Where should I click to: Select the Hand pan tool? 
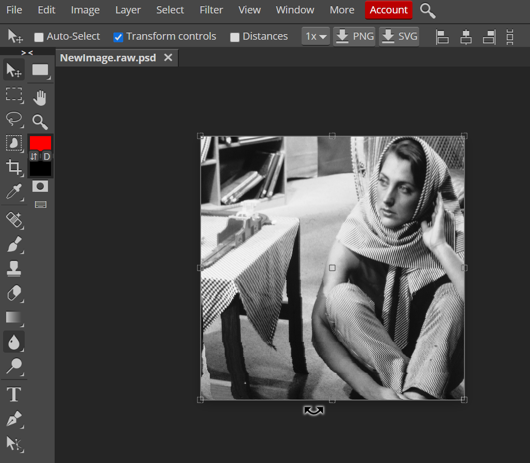click(x=40, y=97)
